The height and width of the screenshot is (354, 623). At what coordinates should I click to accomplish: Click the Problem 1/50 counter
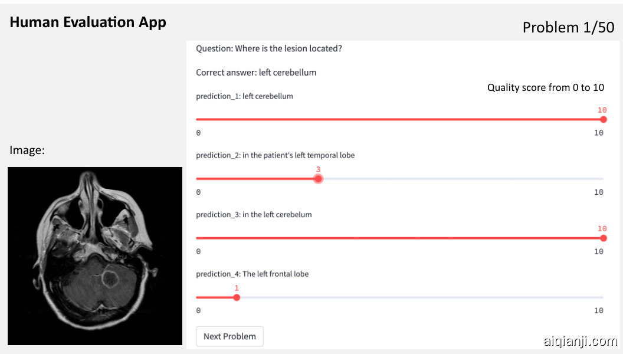(x=568, y=27)
